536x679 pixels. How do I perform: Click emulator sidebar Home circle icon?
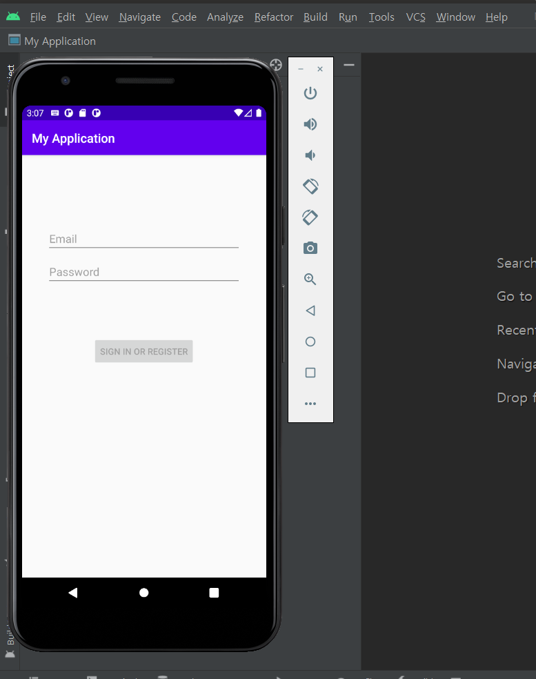pos(310,342)
